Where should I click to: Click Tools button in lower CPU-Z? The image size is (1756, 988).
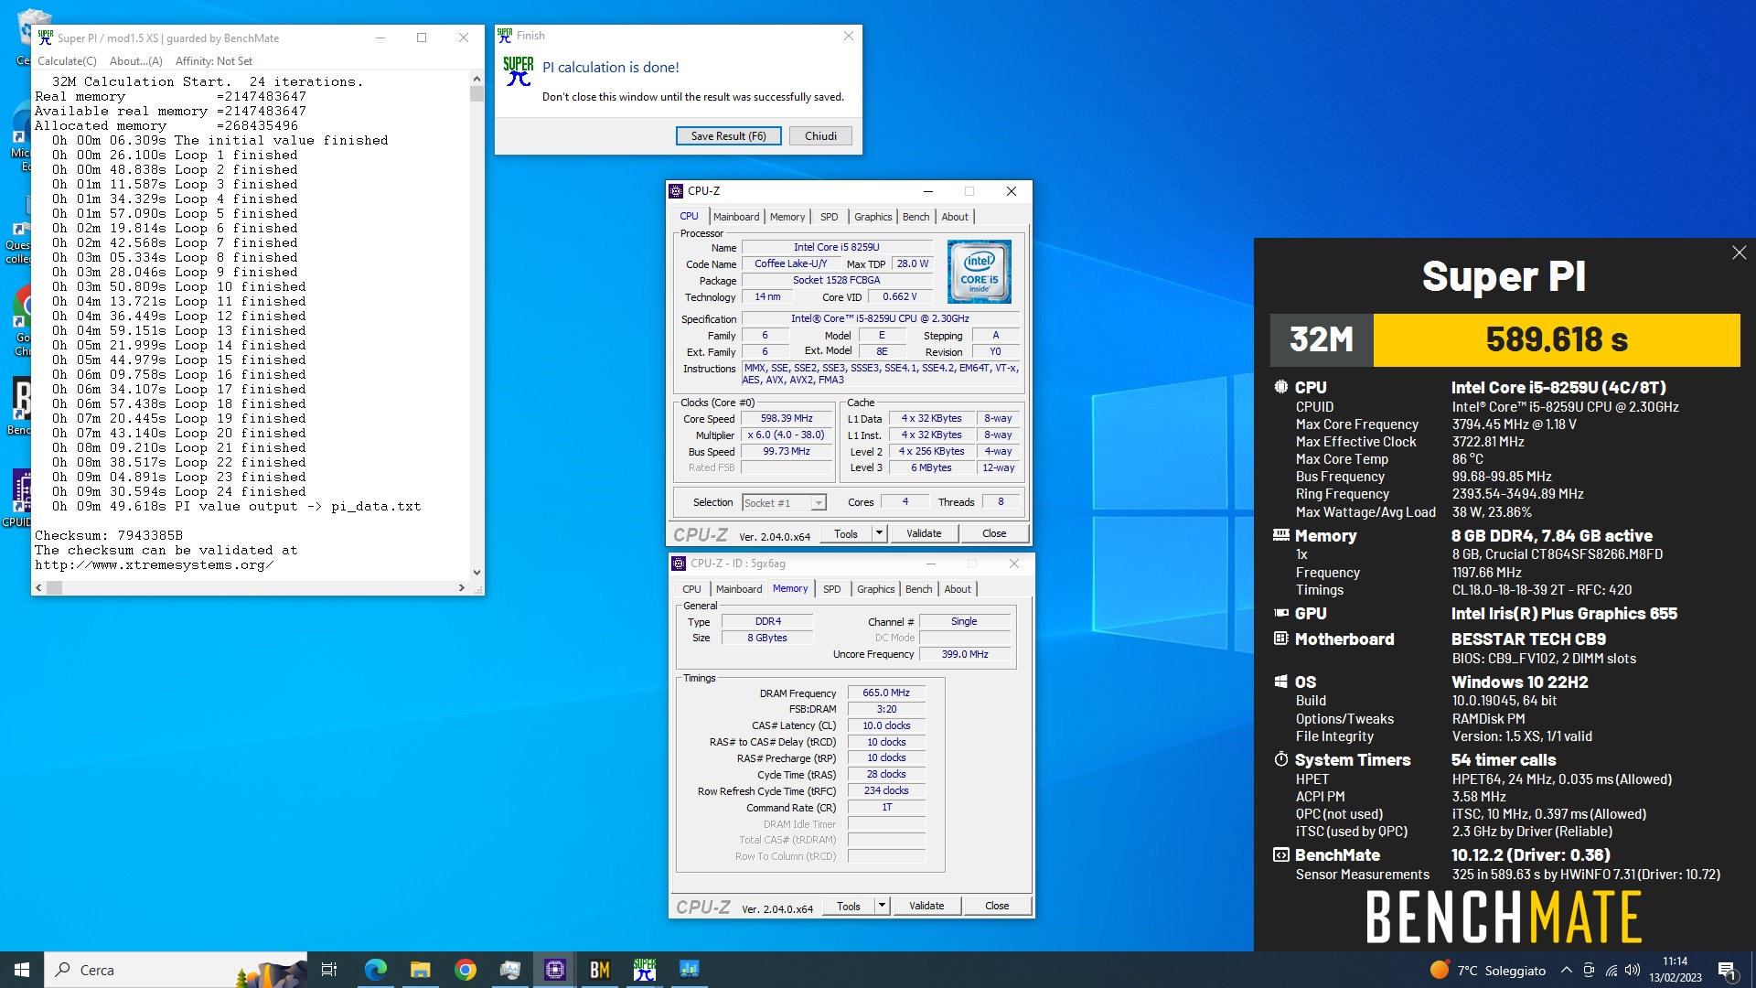coord(849,906)
